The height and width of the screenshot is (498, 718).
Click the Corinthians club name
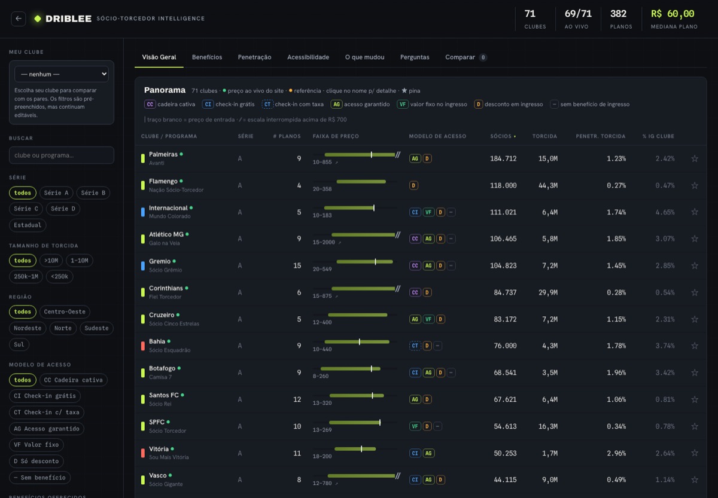click(x=166, y=288)
